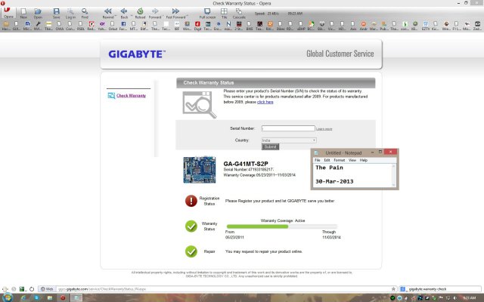Click the Rewind navigation icon

click(x=108, y=13)
